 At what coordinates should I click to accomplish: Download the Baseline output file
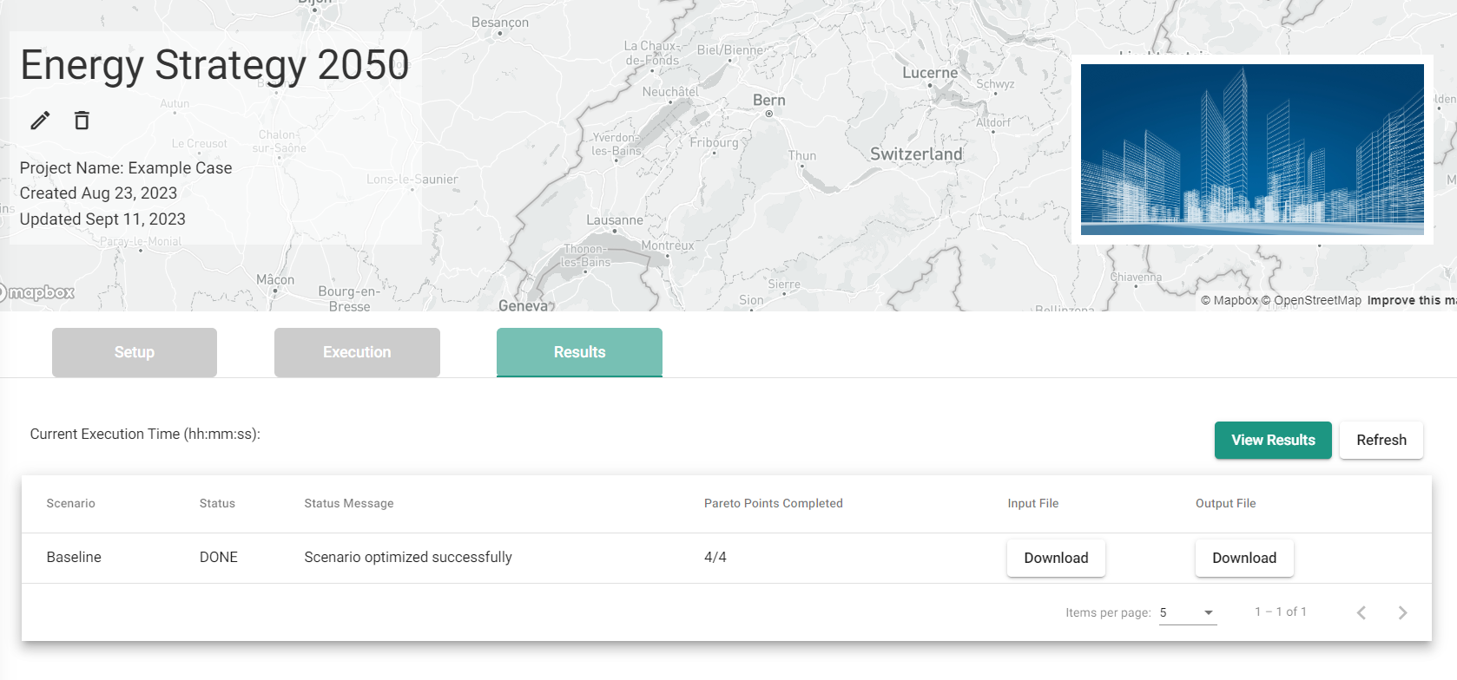coord(1243,558)
